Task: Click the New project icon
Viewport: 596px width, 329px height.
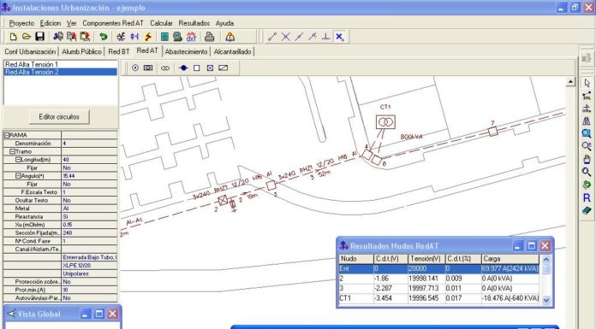Action: click(x=14, y=37)
